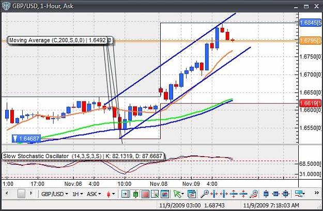Click the blue square all-directions fit icon
Image resolution: width=323 pixels, height=211 pixels.
(x=285, y=194)
